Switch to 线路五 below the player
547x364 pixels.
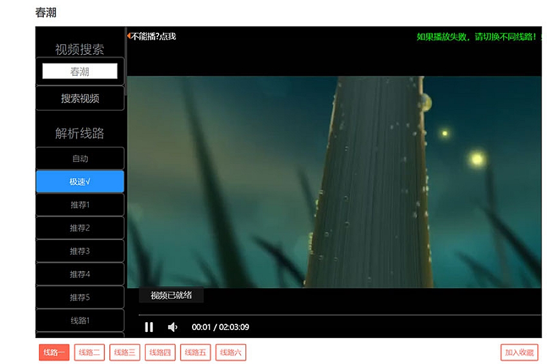[195, 352]
